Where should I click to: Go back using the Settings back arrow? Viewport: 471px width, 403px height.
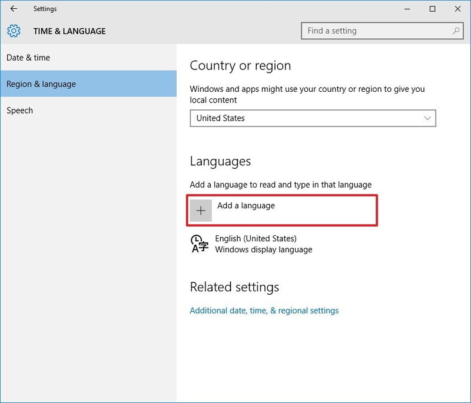click(14, 9)
